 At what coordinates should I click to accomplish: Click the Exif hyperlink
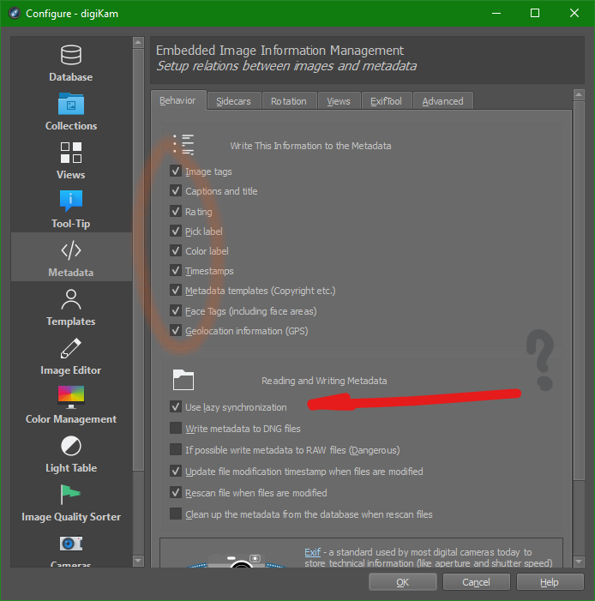click(x=312, y=552)
